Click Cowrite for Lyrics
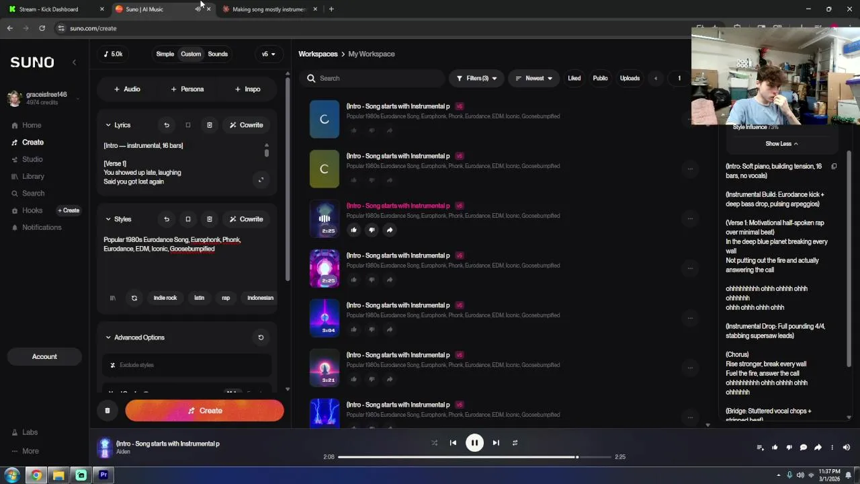Screen dimensions: 860x484 [x=247, y=125]
